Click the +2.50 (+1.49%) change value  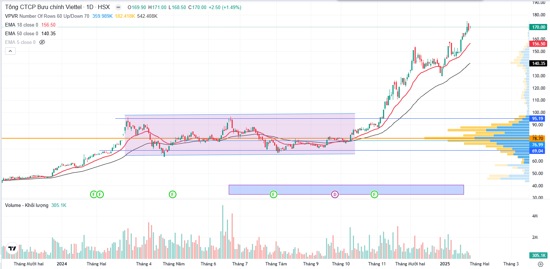click(x=225, y=7)
